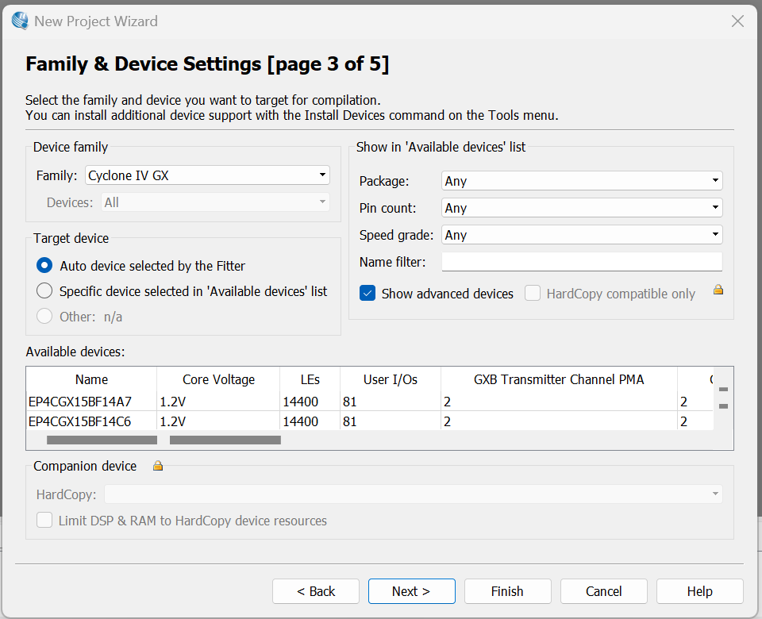Expand the Package dropdown
762x619 pixels.
pyautogui.click(x=582, y=181)
